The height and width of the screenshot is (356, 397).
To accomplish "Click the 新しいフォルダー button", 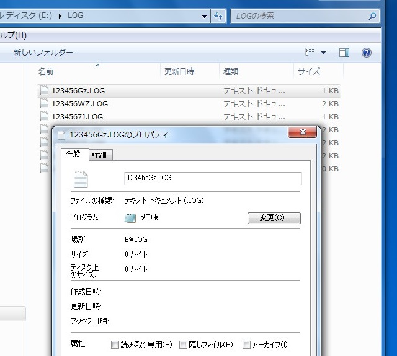I will point(43,53).
